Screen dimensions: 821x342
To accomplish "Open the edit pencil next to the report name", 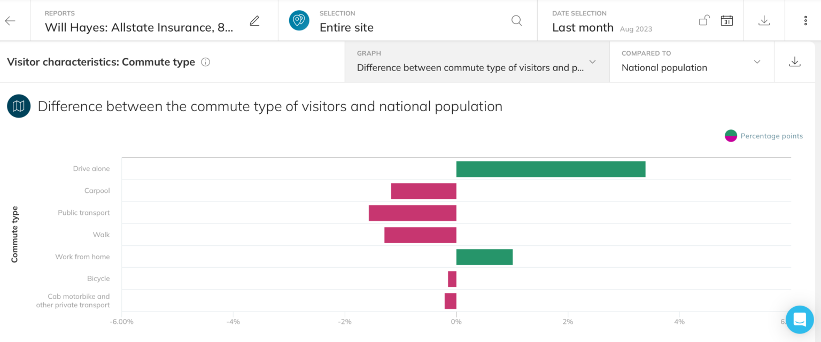I will pyautogui.click(x=254, y=20).
